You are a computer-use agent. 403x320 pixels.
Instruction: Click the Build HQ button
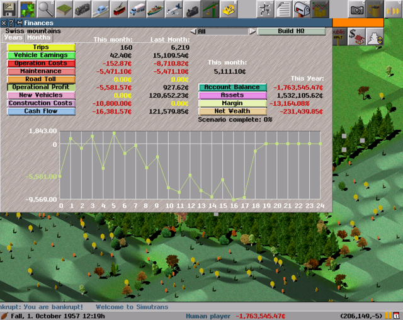point(292,31)
